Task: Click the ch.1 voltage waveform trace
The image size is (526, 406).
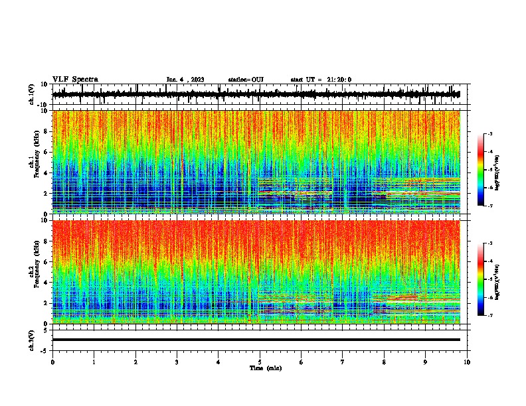Action: pos(256,94)
